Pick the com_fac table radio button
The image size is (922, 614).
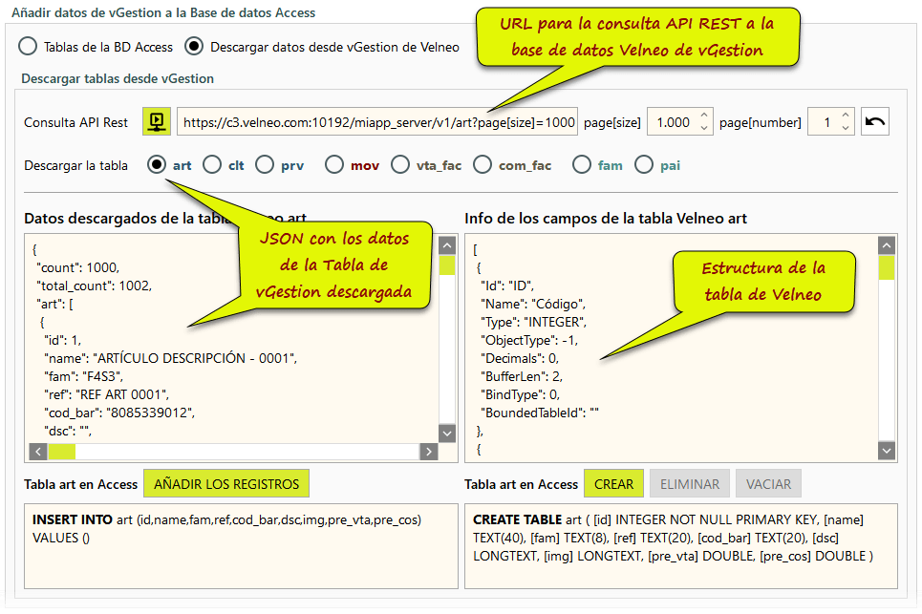[482, 165]
